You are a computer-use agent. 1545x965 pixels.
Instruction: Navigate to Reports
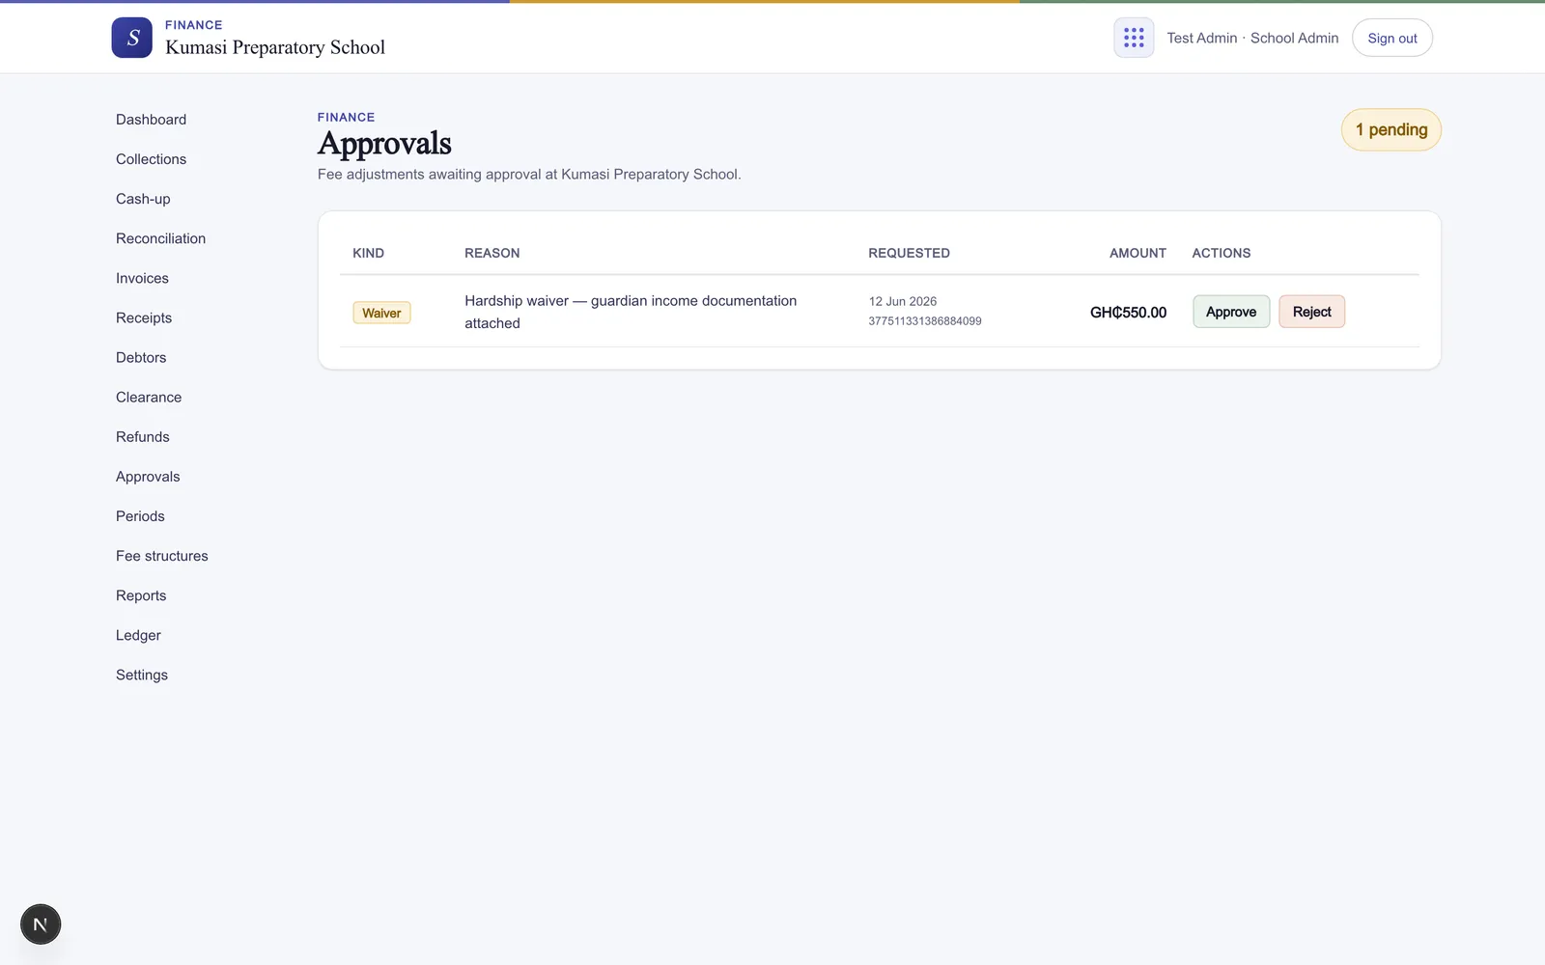(x=141, y=595)
